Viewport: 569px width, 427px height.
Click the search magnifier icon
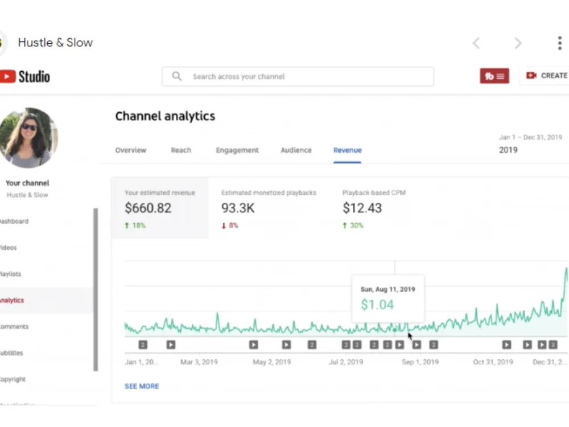(x=177, y=76)
